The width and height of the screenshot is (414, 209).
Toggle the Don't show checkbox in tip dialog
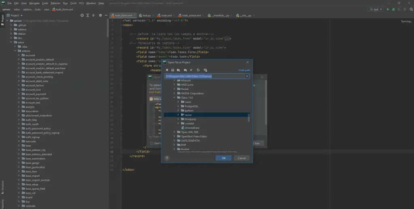[x=152, y=143]
